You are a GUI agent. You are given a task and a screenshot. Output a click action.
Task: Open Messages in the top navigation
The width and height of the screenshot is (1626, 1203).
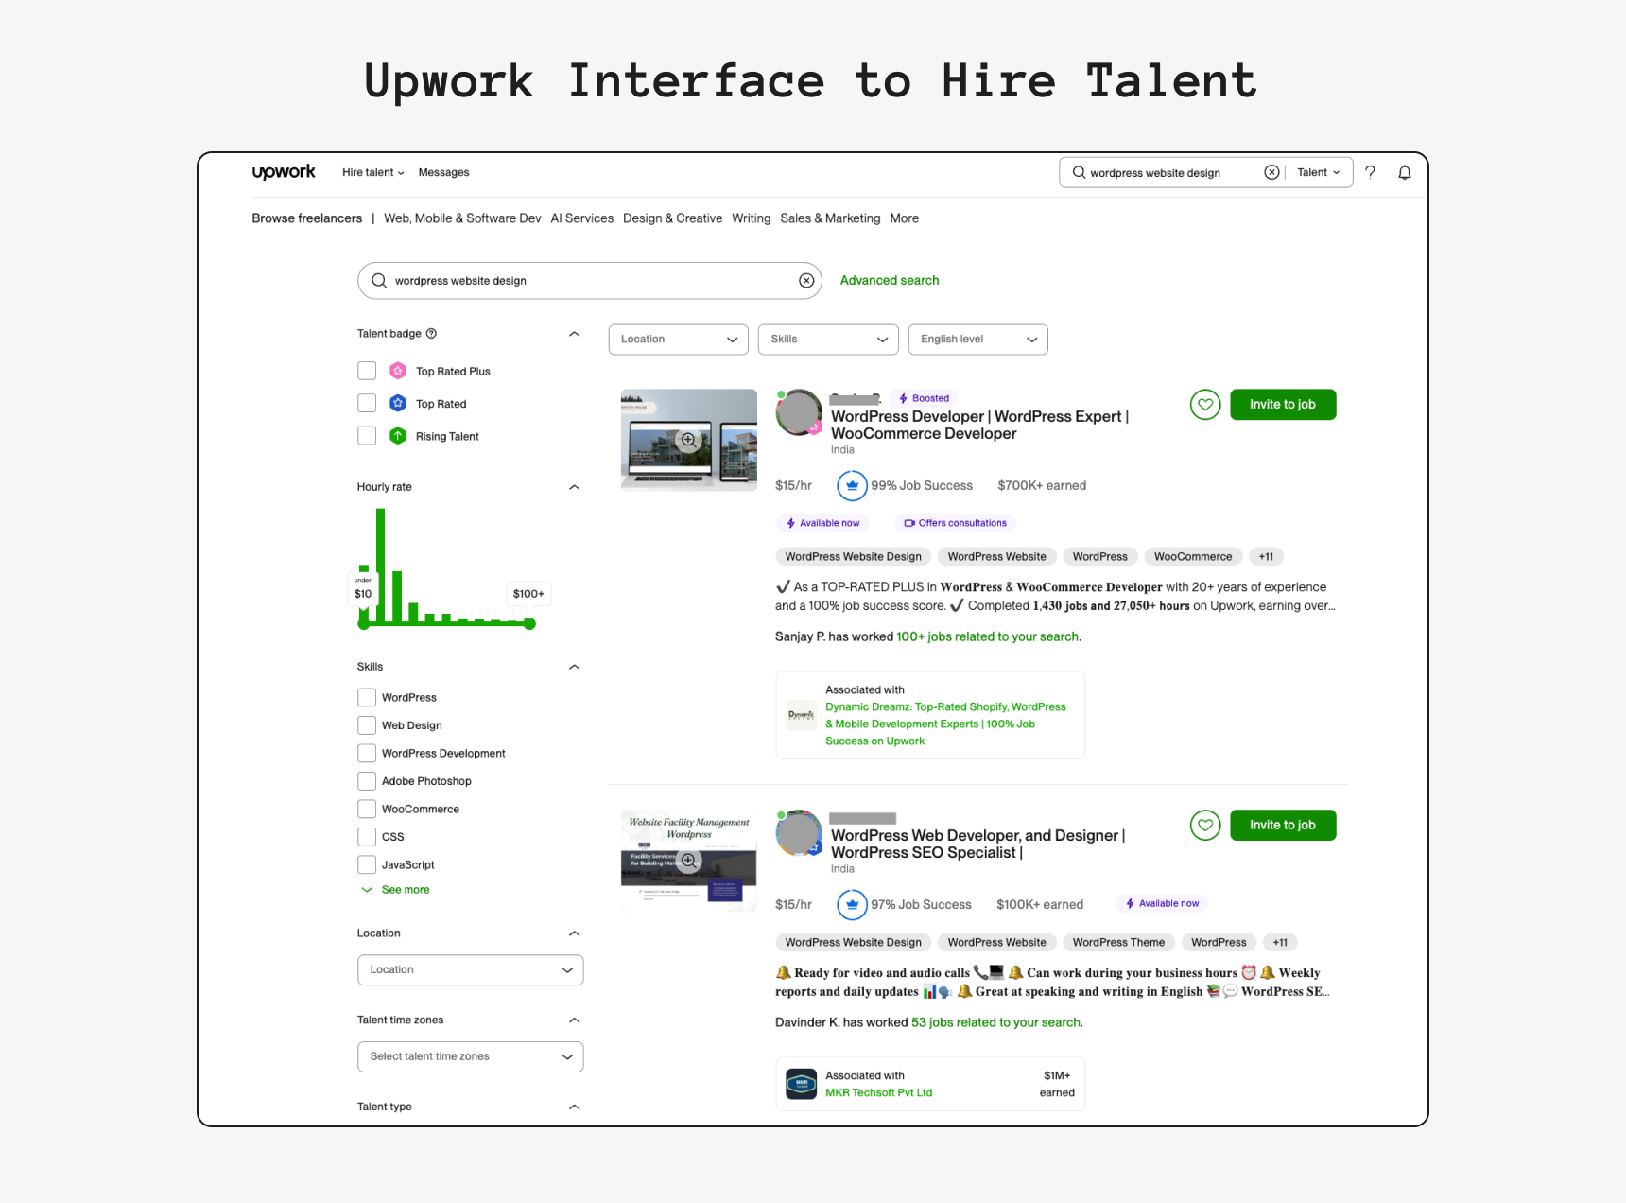point(443,172)
